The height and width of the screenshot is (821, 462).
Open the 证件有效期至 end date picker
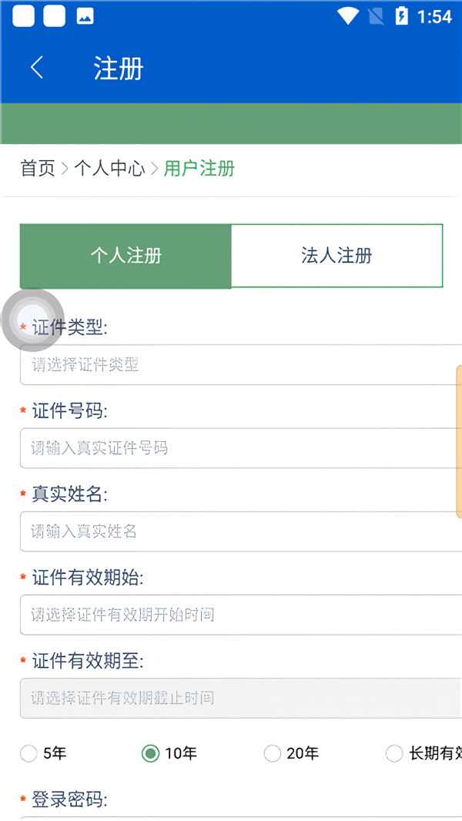pyautogui.click(x=240, y=698)
